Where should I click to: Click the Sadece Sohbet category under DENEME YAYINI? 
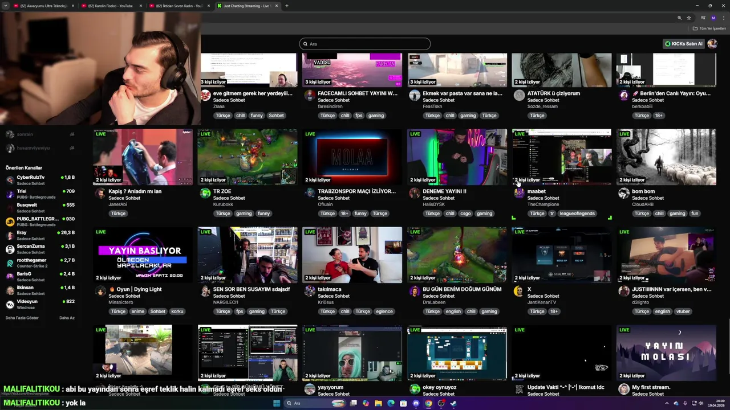[439, 198]
